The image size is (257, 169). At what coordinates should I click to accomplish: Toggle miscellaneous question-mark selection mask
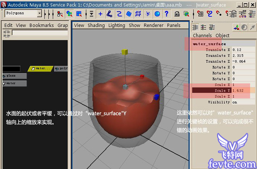[x=166, y=14]
